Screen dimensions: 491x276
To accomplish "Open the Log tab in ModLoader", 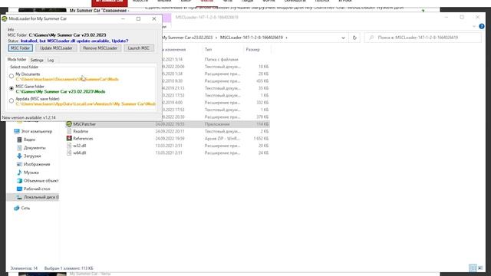I will pyautogui.click(x=51, y=60).
